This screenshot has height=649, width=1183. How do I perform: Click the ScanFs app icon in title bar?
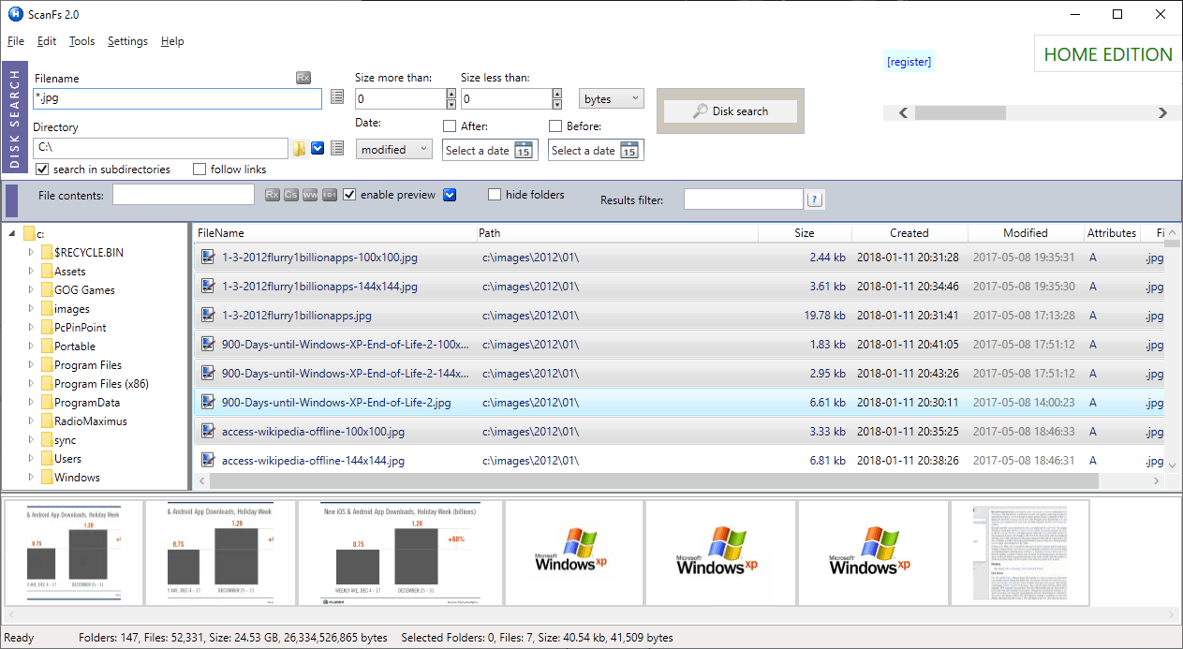[x=14, y=13]
